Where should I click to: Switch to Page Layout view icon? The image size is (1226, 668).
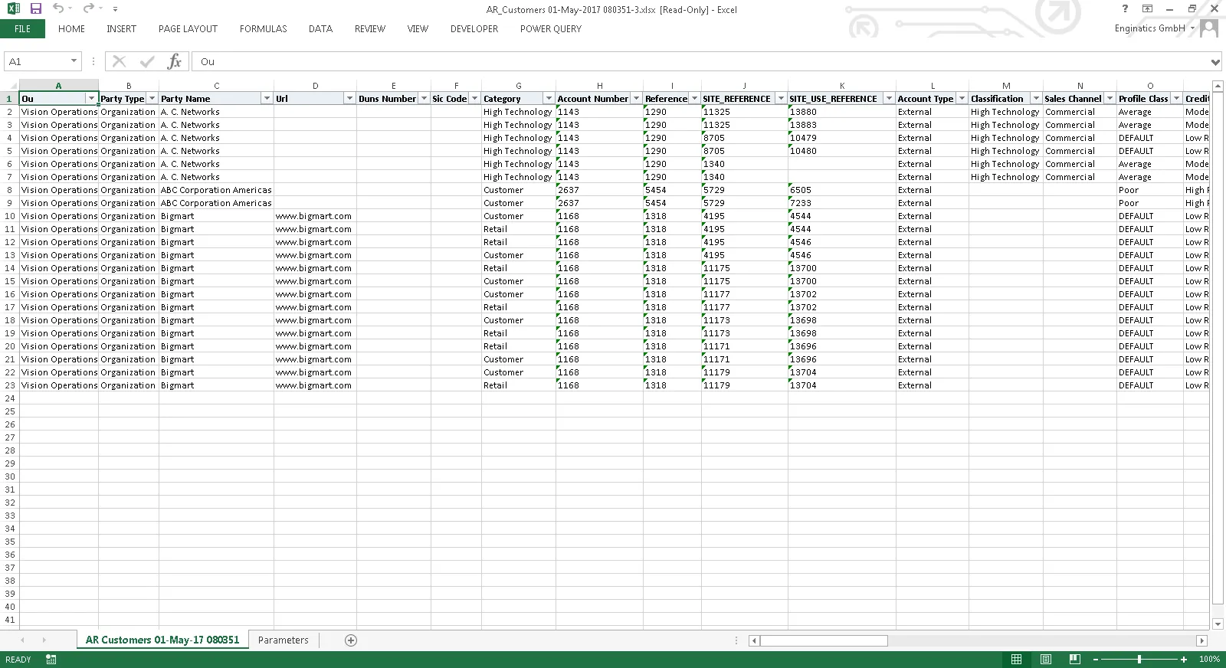1046,659
